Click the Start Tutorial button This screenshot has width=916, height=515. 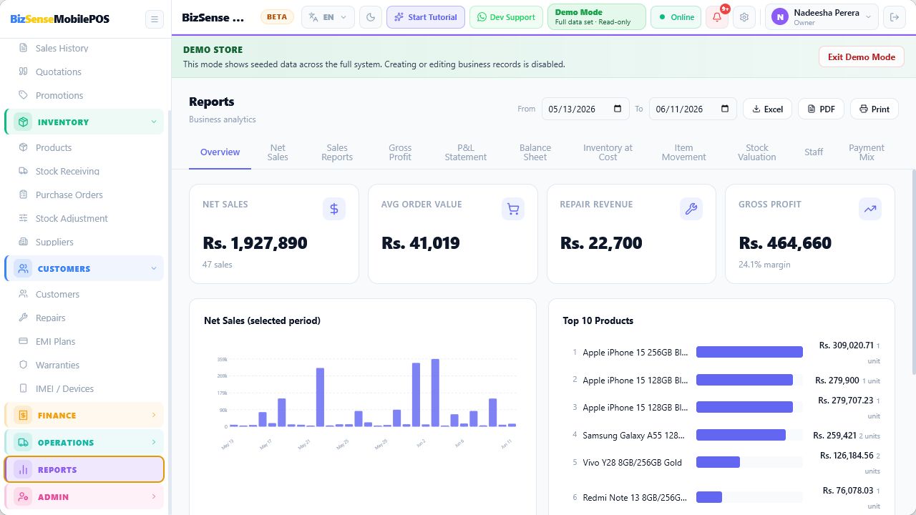(x=426, y=17)
